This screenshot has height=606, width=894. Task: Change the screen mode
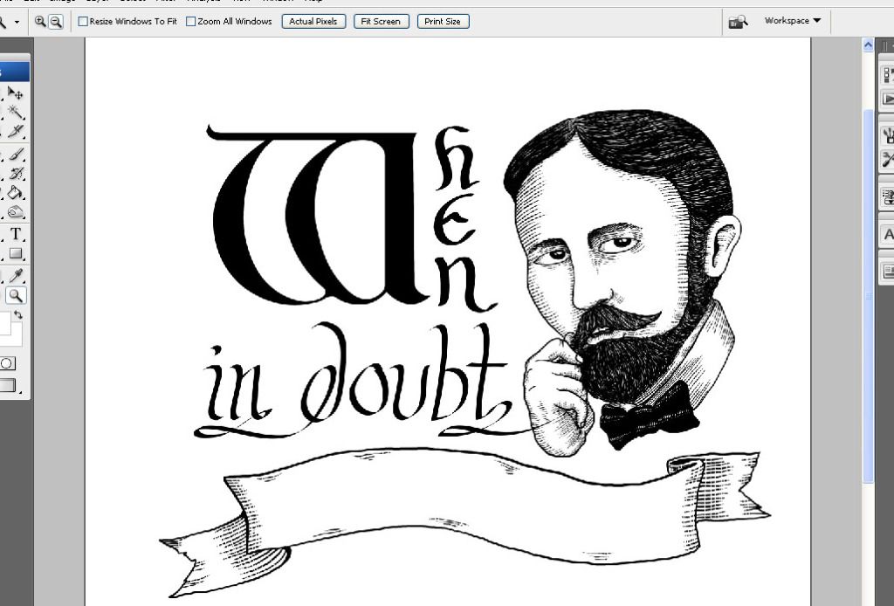7,385
